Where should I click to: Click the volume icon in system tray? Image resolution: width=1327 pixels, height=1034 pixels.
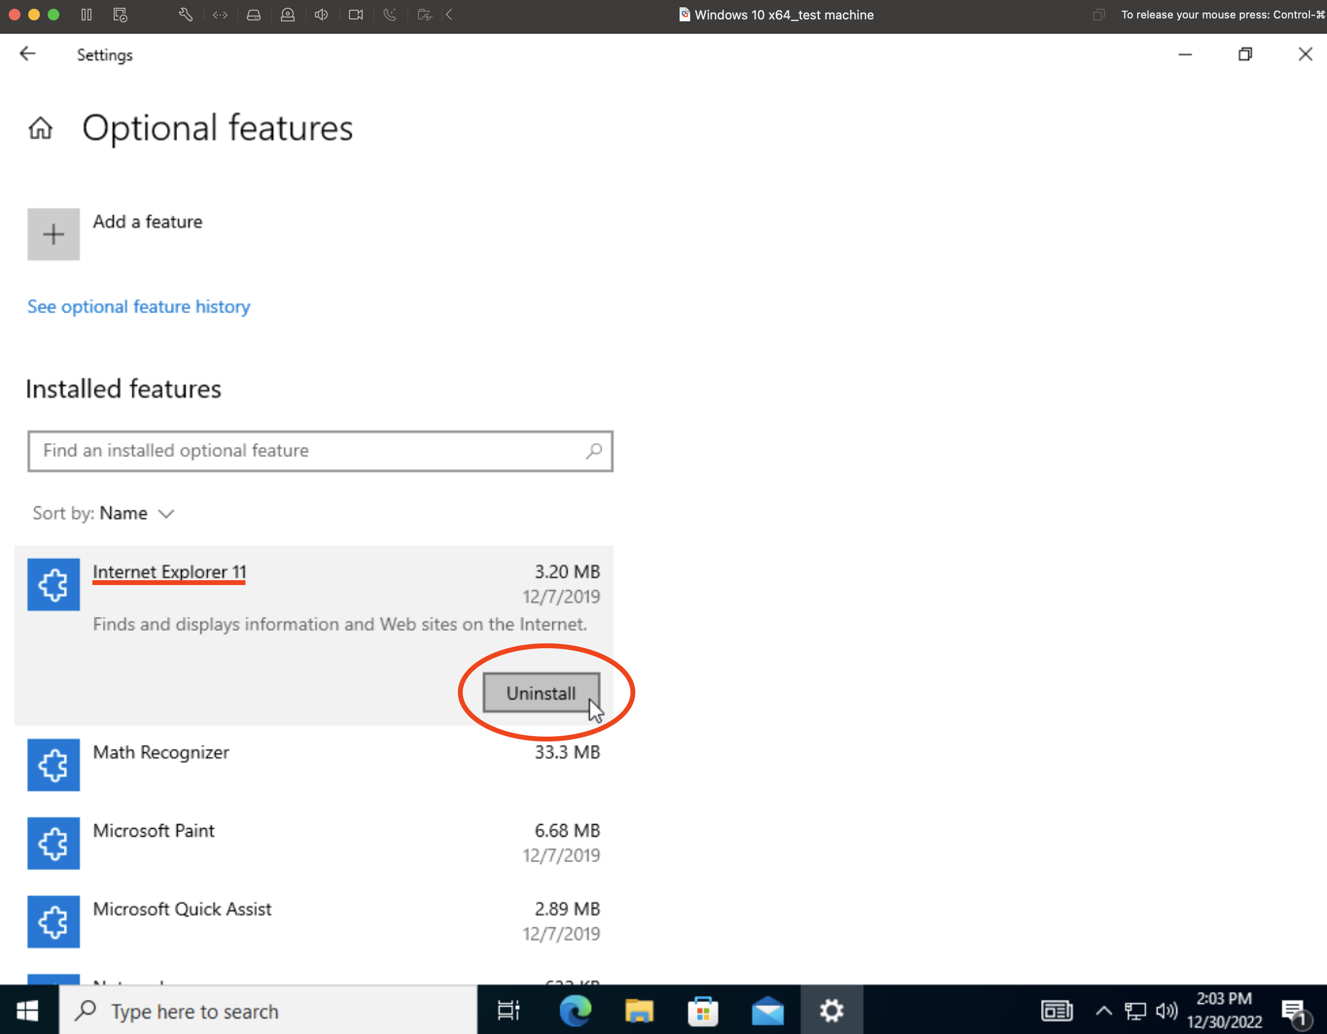(1167, 1011)
